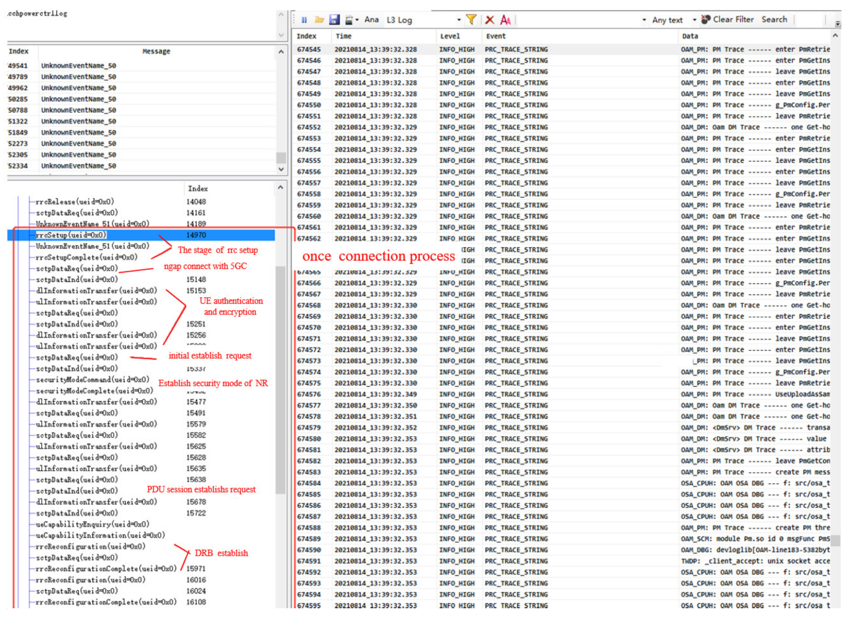
Task: Click the pause logging icon
Action: 304,20
